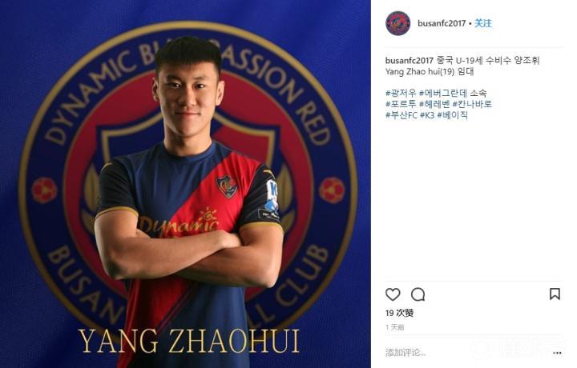This screenshot has height=368, width=577.
Task: Click the 1 天前 post timestamp
Action: pos(394,327)
